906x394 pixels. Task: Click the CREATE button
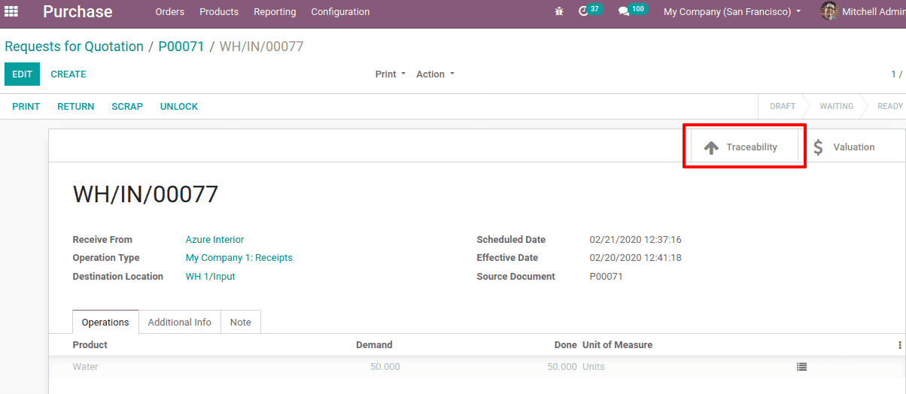pos(68,74)
